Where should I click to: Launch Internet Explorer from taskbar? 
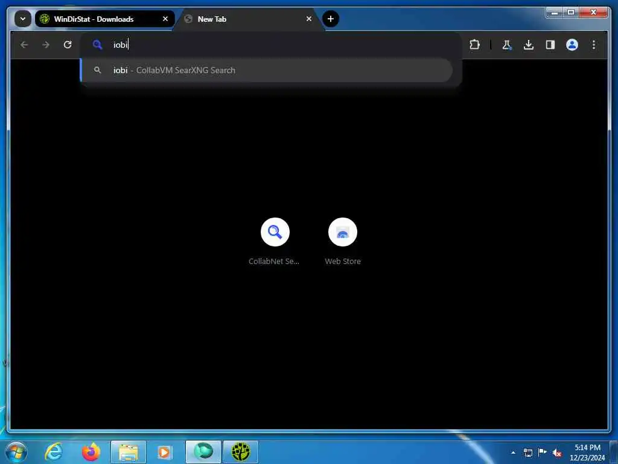tap(54, 452)
